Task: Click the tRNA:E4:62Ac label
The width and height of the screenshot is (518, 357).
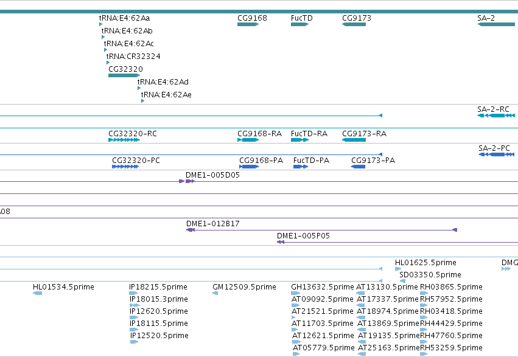Action: [129, 44]
